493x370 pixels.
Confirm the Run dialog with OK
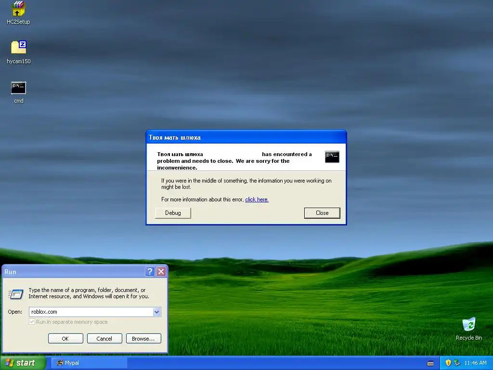pyautogui.click(x=65, y=339)
